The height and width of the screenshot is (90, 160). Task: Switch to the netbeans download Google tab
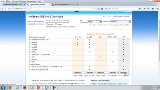[14, 4]
